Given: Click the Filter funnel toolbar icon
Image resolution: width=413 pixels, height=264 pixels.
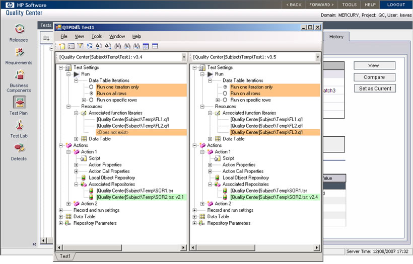Looking at the screenshot, I should 80,46.
